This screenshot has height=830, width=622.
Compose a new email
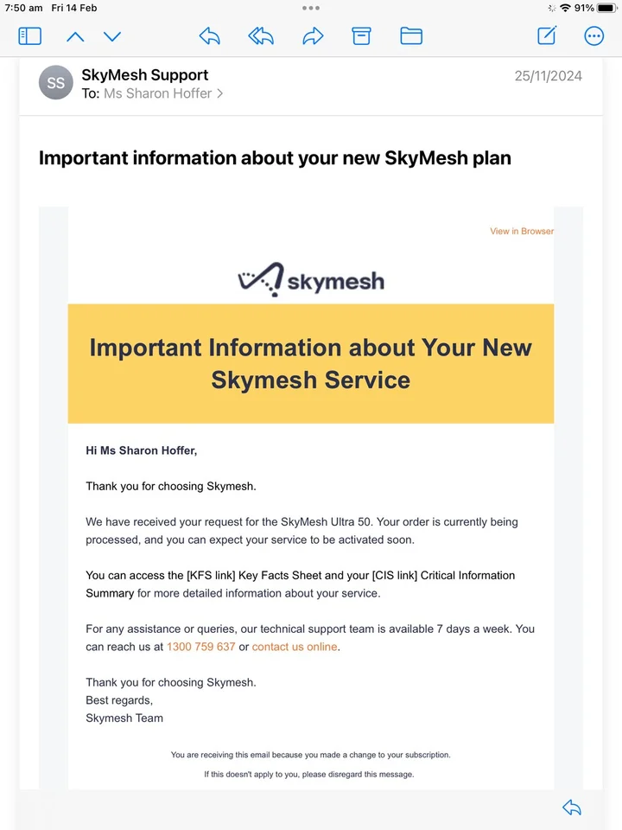[x=546, y=36]
